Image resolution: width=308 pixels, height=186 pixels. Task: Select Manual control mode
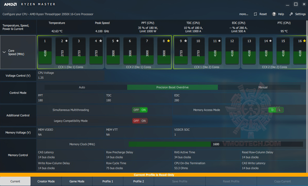pos(263,87)
